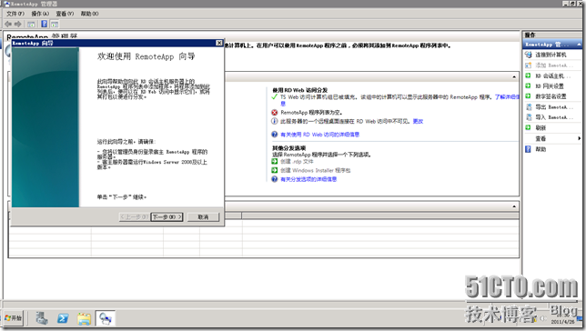Click the red error icon beside RemoteApp 程序列表为空

(274, 112)
